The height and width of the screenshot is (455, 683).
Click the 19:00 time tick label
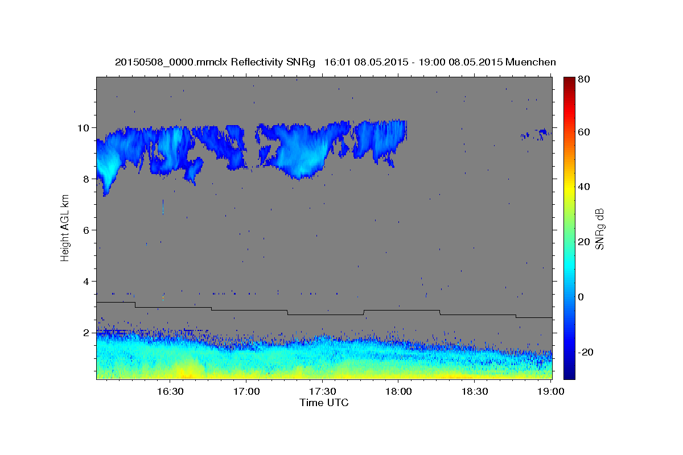pyautogui.click(x=551, y=391)
